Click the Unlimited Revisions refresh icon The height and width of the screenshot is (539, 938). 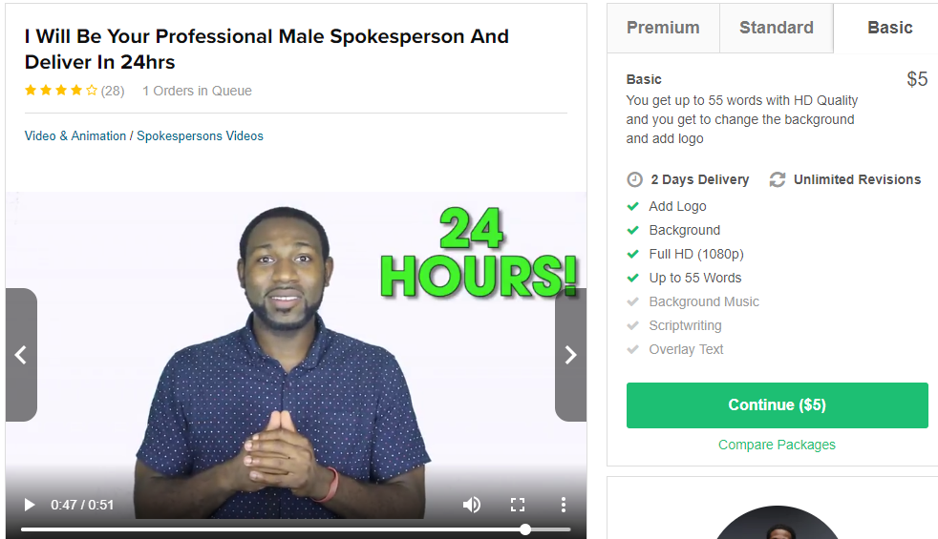point(778,179)
